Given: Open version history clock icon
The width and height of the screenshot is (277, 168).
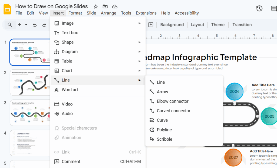Looking at the screenshot, I should point(259,9).
